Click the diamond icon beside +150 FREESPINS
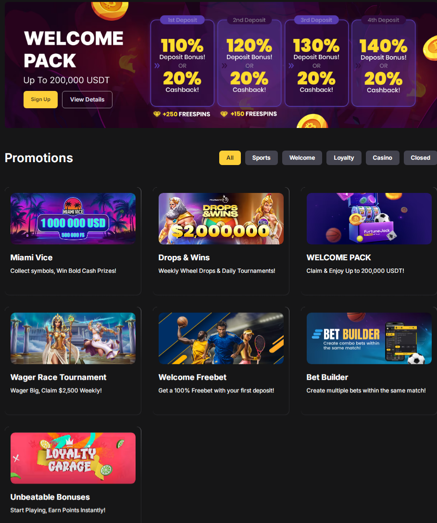Image resolution: width=437 pixels, height=523 pixels. tap(224, 114)
